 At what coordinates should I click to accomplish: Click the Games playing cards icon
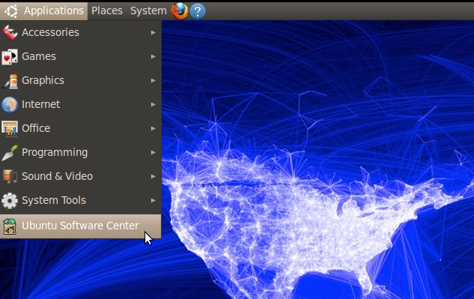click(10, 57)
